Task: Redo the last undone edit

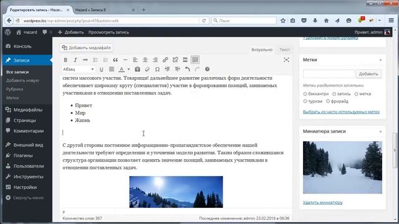Action: click(197, 69)
